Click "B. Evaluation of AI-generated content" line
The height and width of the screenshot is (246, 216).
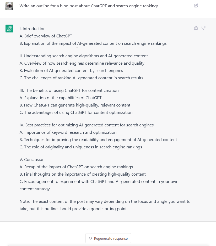(71, 71)
